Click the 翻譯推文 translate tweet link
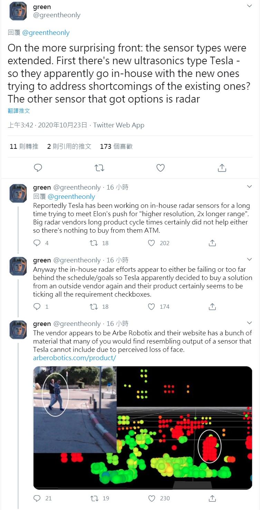260x510 pixels. (x=19, y=111)
